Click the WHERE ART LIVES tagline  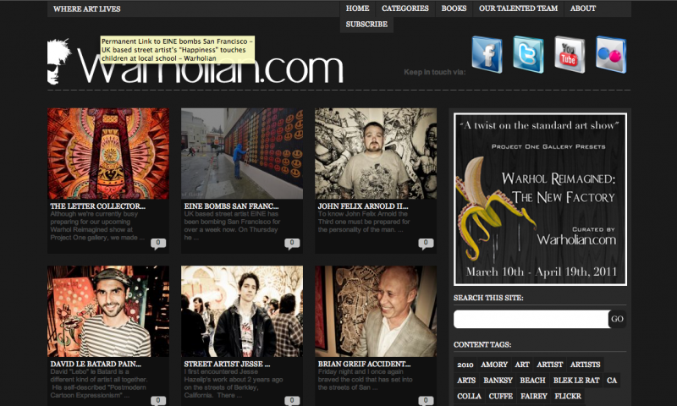click(87, 8)
